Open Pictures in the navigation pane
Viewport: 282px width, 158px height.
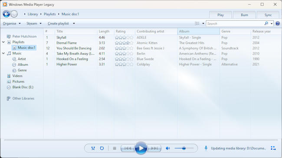tap(16, 81)
